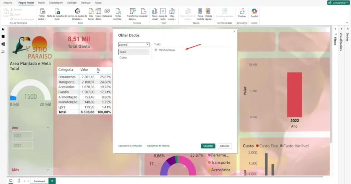Expand the Dados pane

pos(348,29)
